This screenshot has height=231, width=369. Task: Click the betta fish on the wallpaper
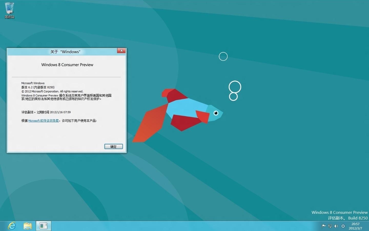coord(184,110)
